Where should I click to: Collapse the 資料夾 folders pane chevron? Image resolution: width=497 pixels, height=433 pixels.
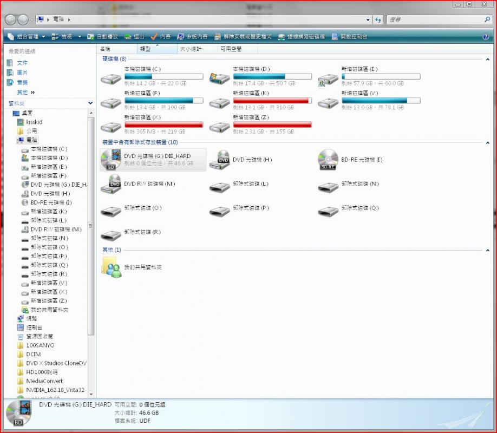click(90, 103)
